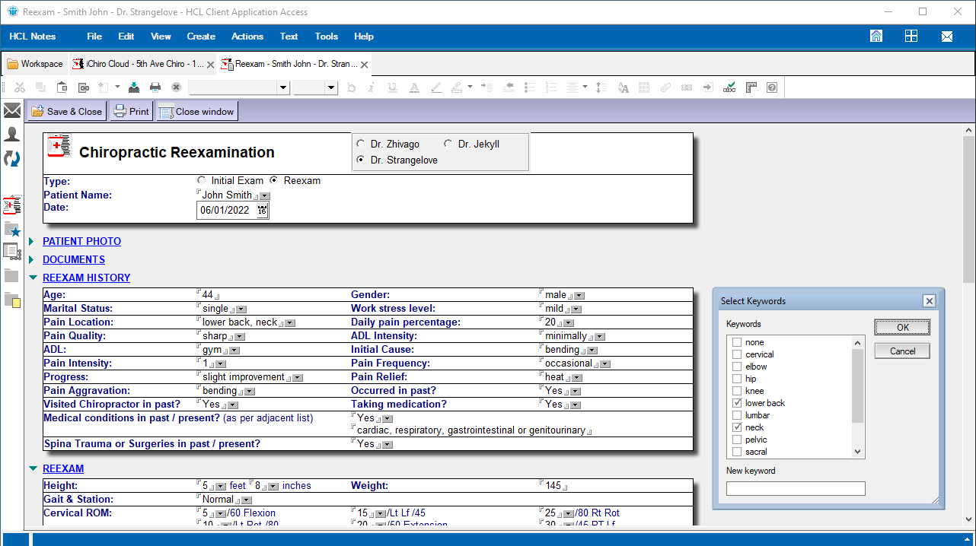Uncheck the lower back keyword

click(x=737, y=403)
